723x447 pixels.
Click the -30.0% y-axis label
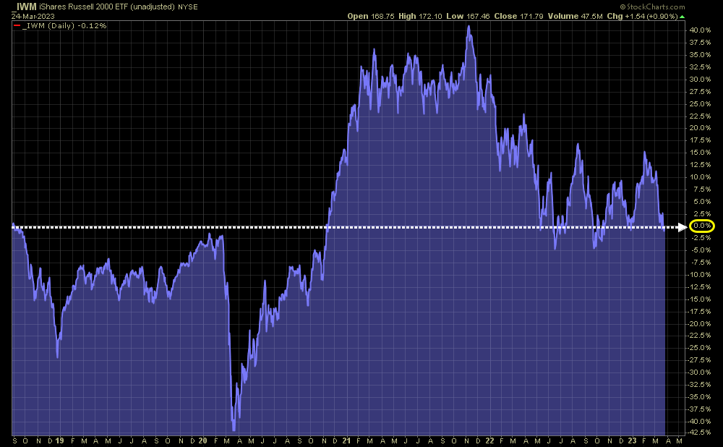[699, 372]
